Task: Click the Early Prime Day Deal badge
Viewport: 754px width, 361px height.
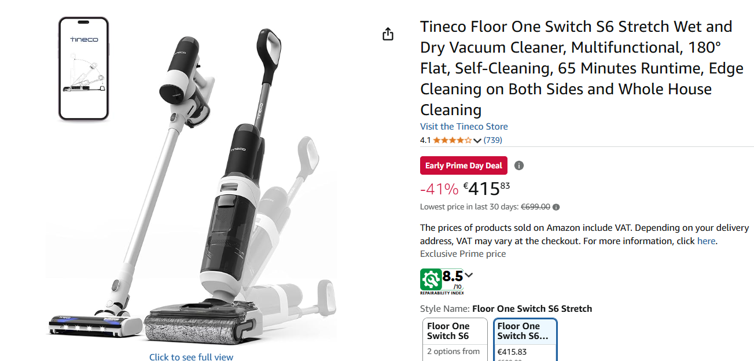Action: point(464,165)
